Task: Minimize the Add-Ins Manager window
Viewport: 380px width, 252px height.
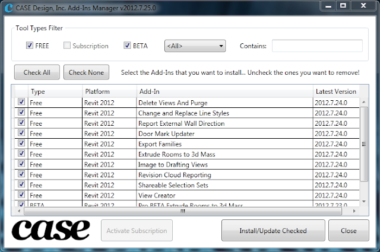Action: pos(328,6)
